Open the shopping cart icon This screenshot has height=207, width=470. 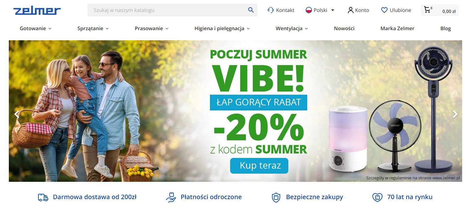pyautogui.click(x=427, y=10)
